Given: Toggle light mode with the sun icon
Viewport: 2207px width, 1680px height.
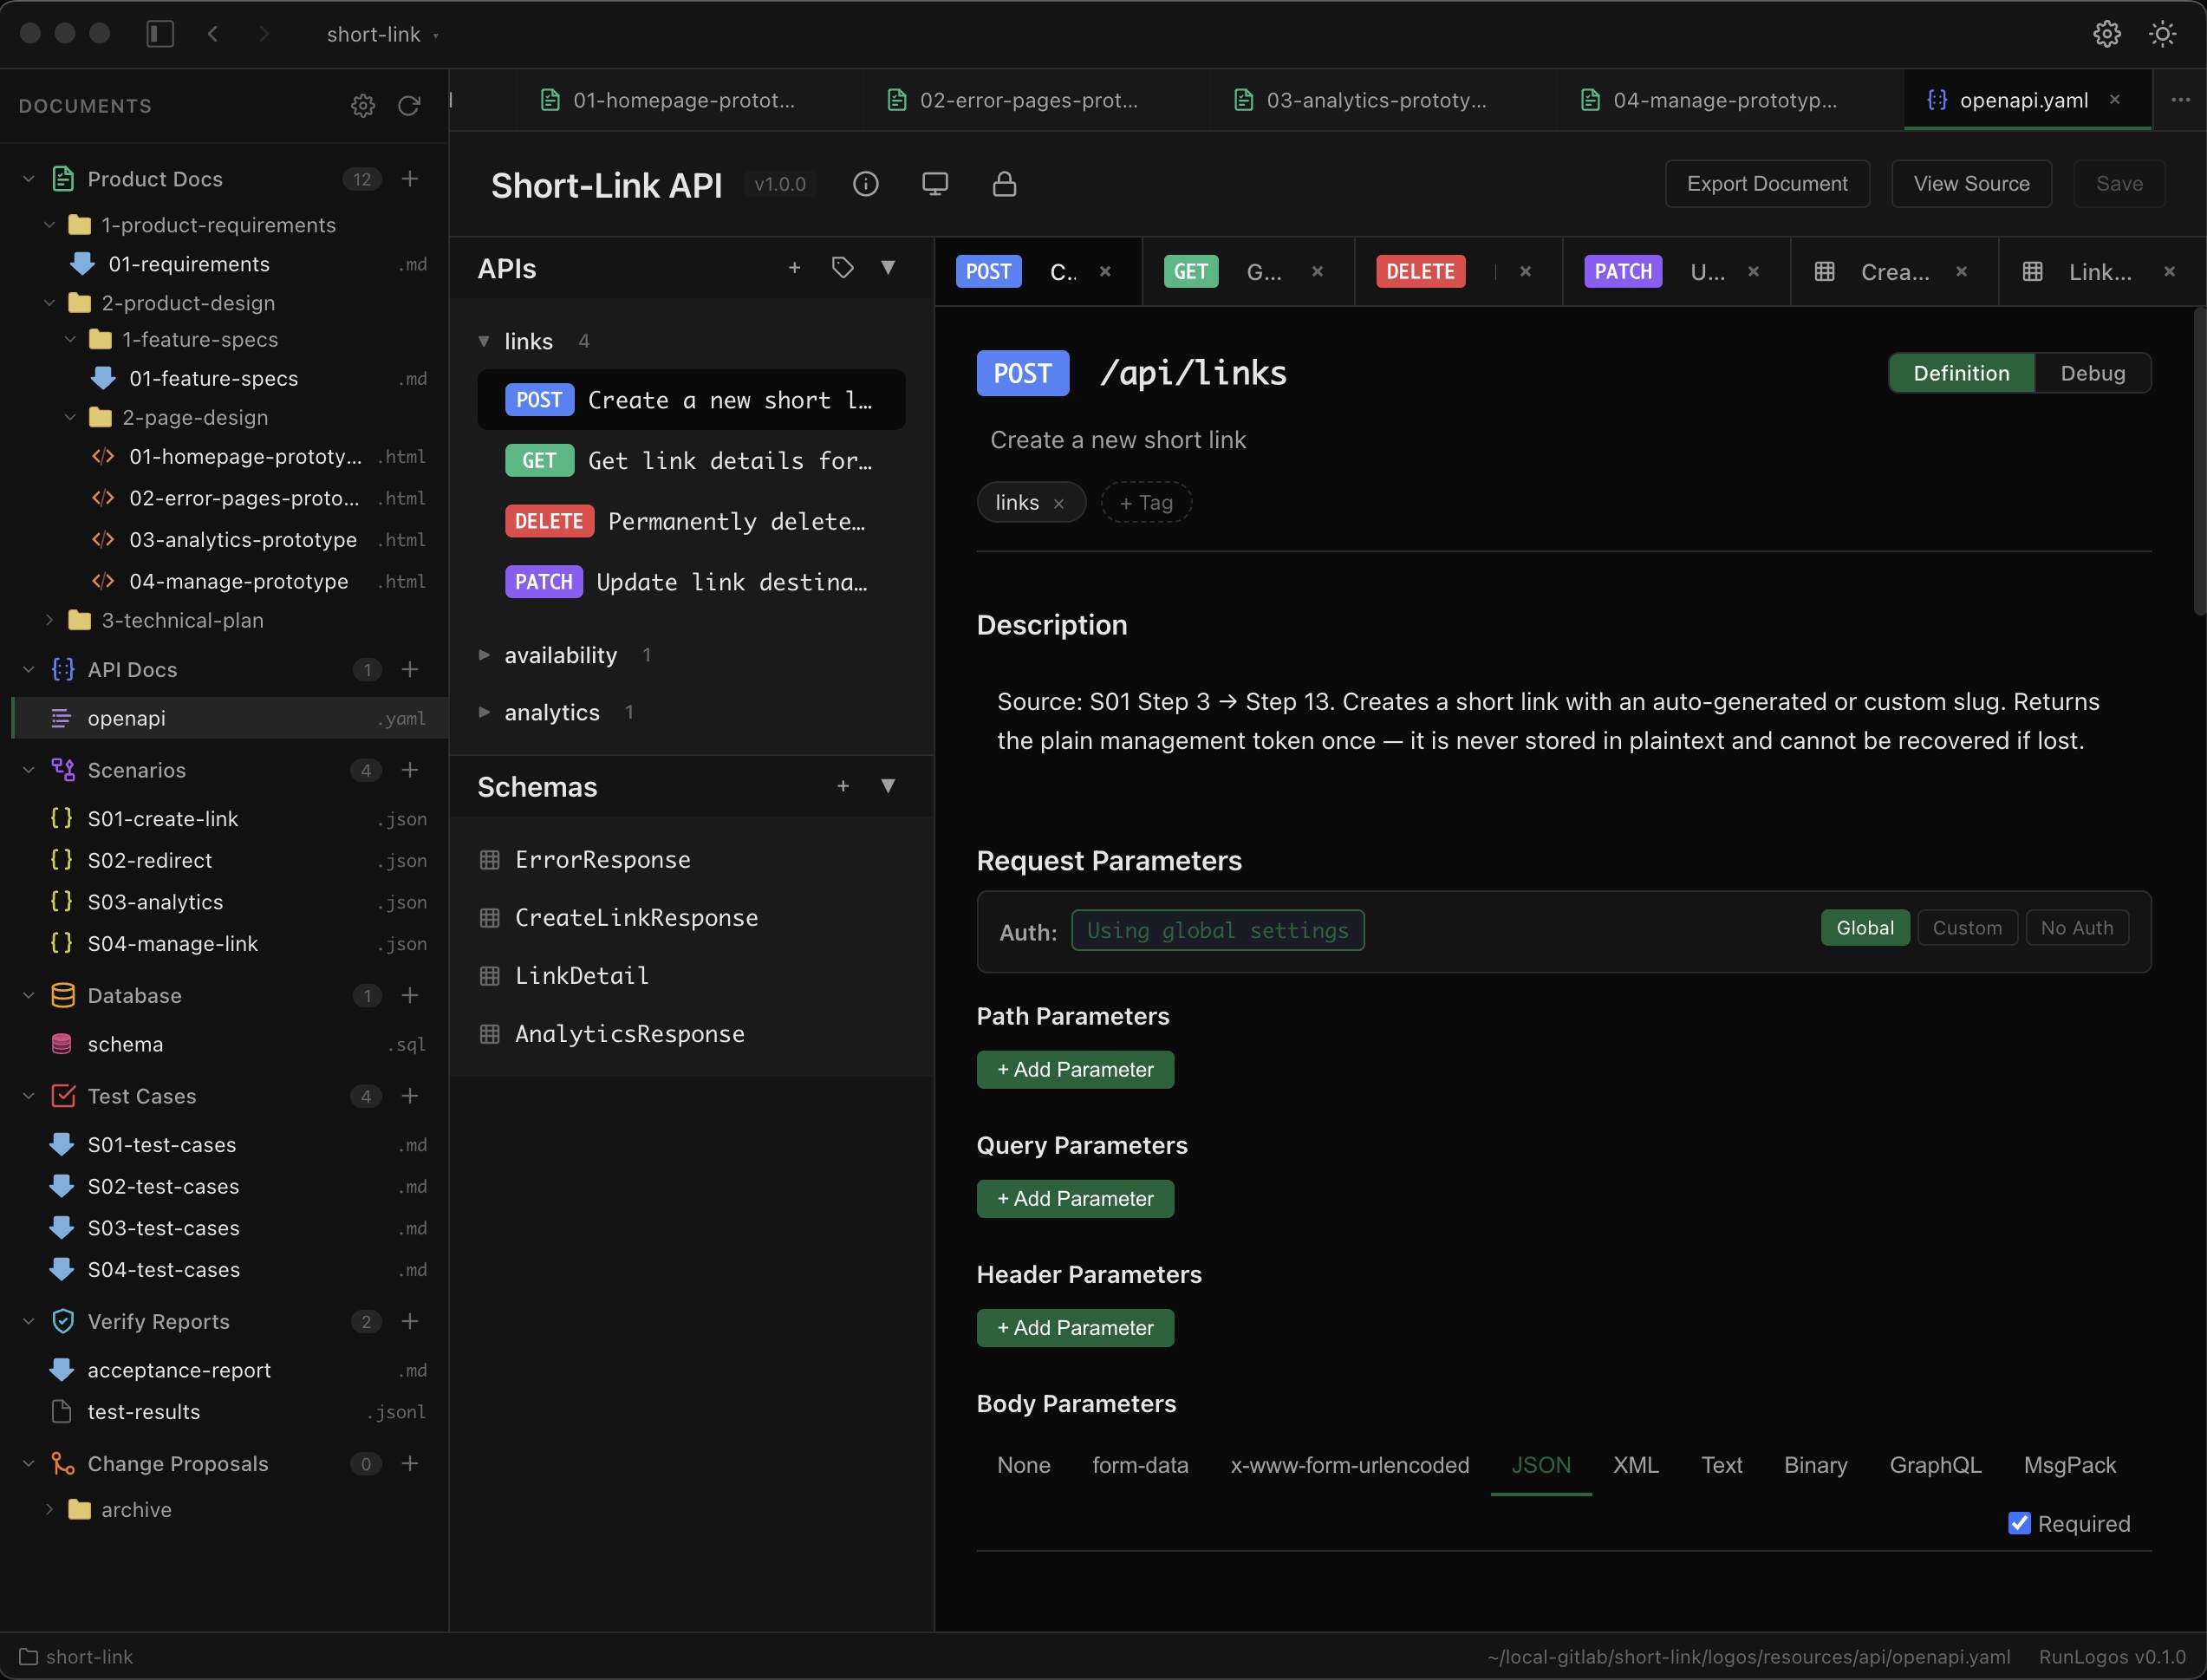Looking at the screenshot, I should (x=2162, y=33).
